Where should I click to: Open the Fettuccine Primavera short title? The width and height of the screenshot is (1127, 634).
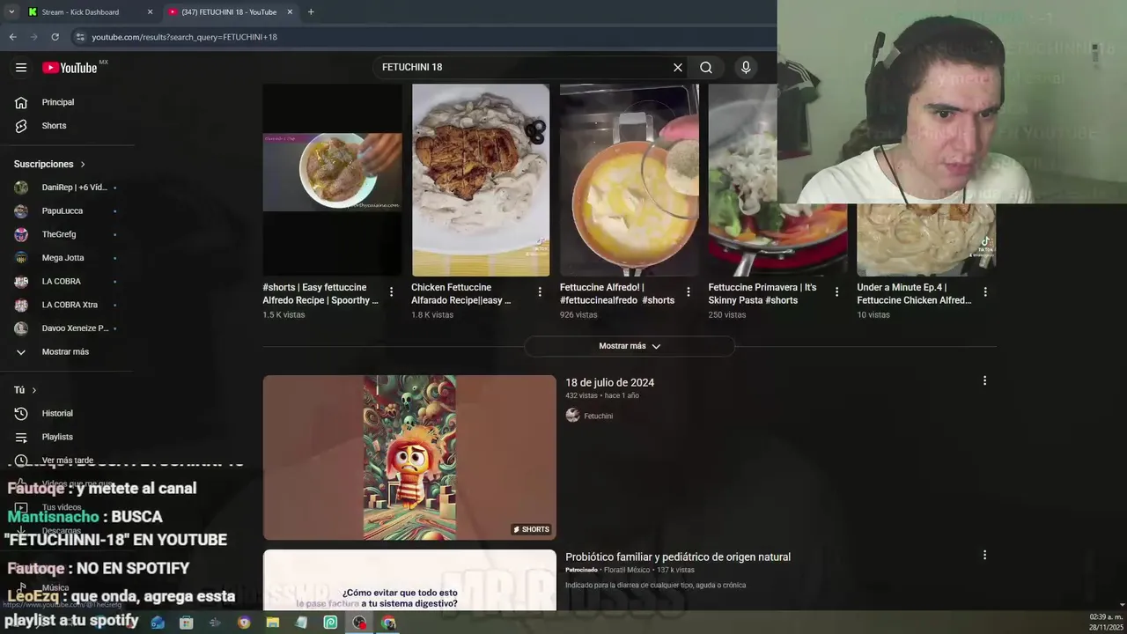click(x=762, y=294)
